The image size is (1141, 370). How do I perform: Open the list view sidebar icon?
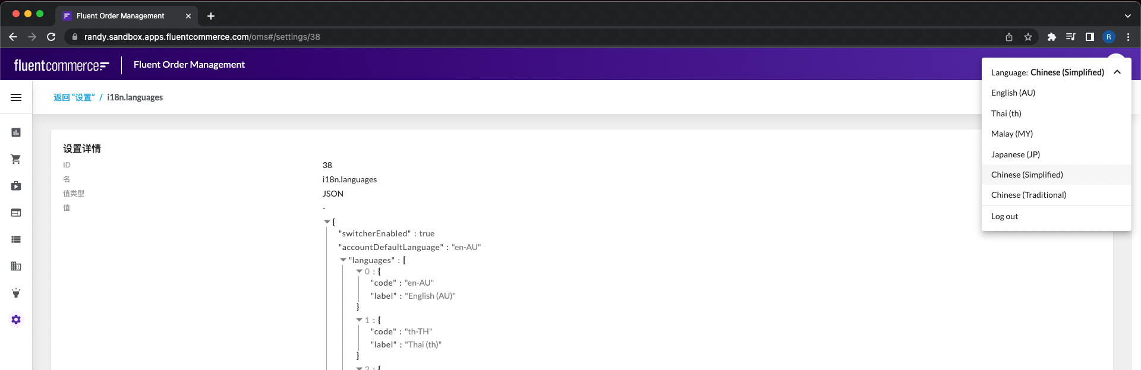pos(16,239)
